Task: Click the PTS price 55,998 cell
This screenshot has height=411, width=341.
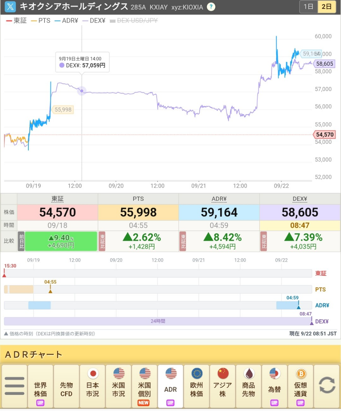Action: click(x=138, y=212)
